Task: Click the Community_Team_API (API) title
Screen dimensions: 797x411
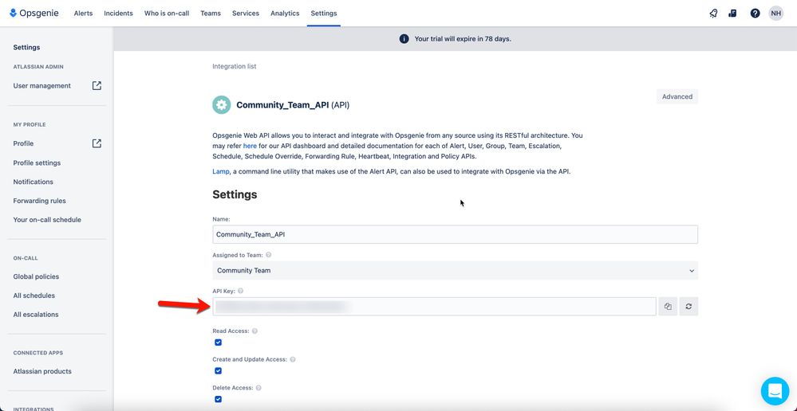Action: [293, 106]
